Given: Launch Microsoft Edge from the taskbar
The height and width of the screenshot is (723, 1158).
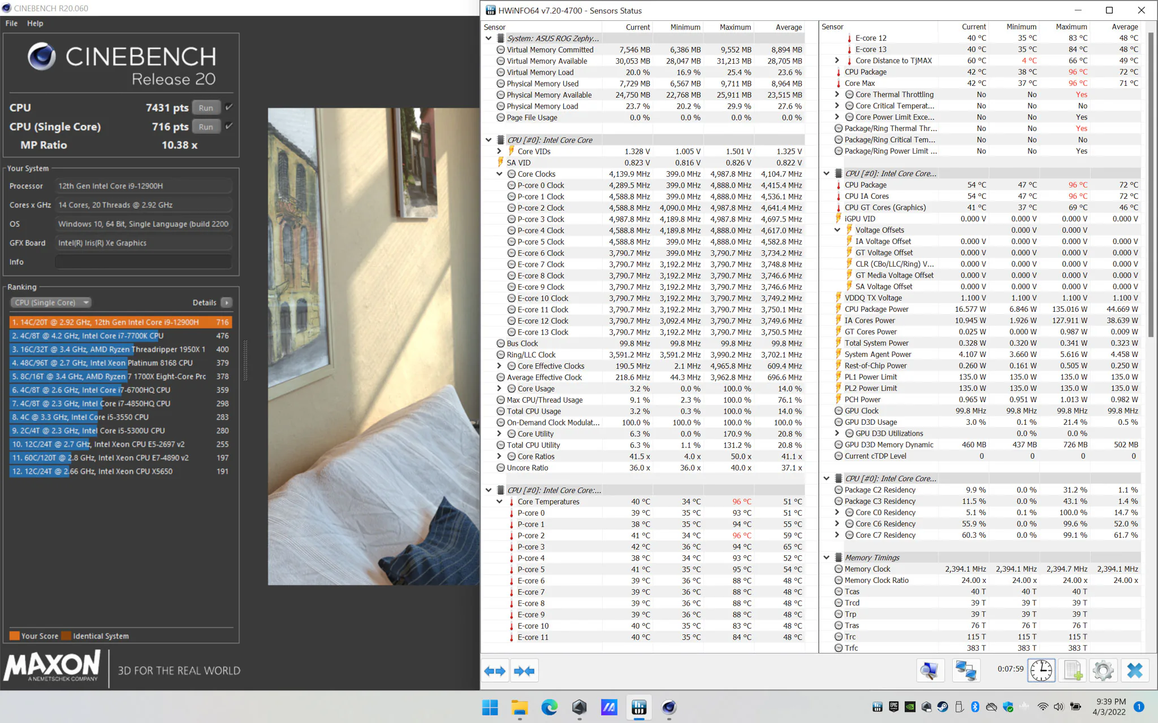Looking at the screenshot, I should [549, 707].
